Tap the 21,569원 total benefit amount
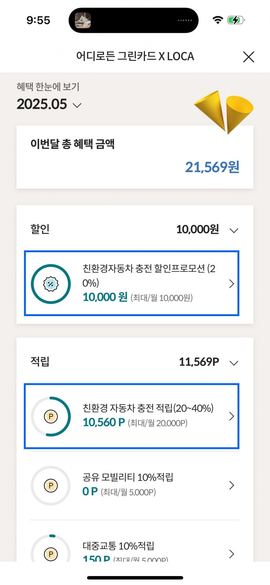Screen dimensions: 270x585 click(x=212, y=167)
